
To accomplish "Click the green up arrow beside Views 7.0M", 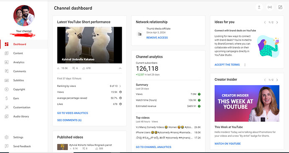I will click(x=199, y=94).
